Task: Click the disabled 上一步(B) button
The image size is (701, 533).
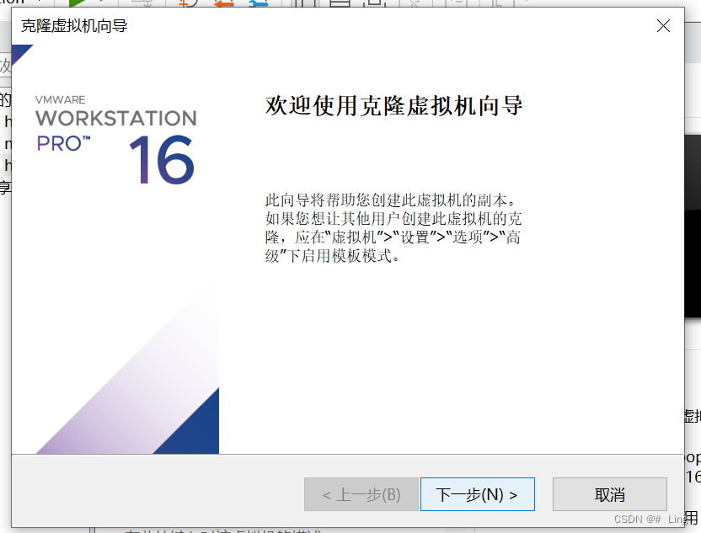Action: coord(361,494)
